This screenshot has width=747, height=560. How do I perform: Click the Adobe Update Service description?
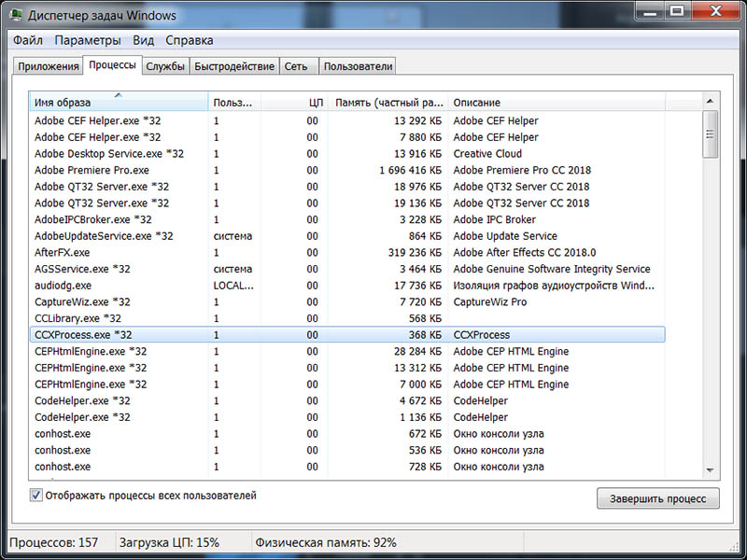pyautogui.click(x=505, y=236)
